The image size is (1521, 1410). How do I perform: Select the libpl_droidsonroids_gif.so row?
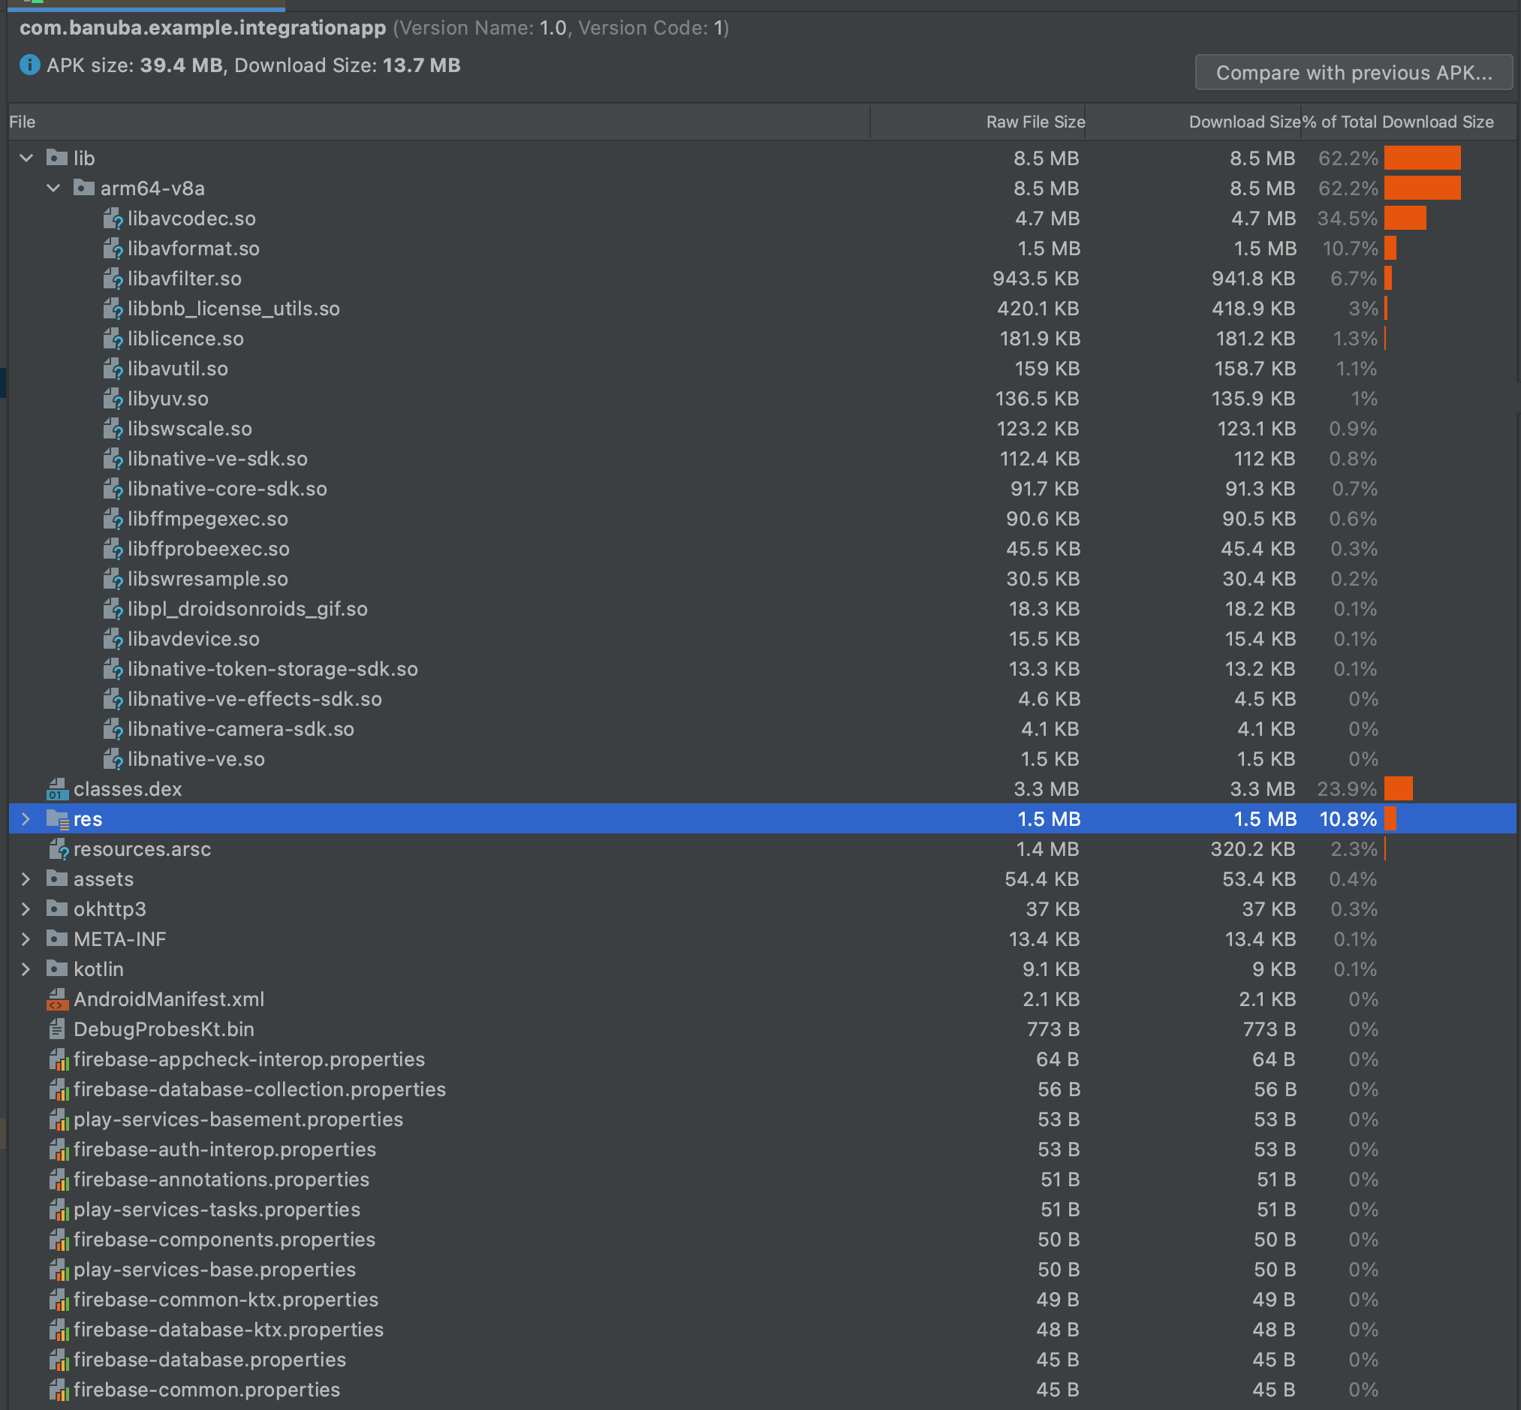[762, 609]
